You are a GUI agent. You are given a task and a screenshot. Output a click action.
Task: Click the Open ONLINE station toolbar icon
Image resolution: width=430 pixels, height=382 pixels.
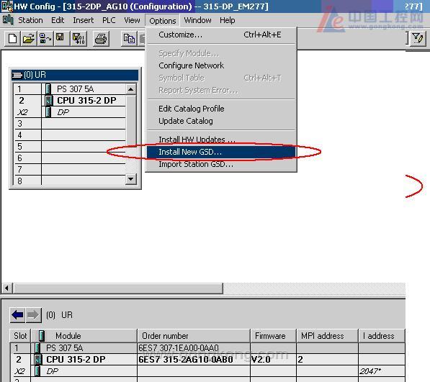click(45, 39)
